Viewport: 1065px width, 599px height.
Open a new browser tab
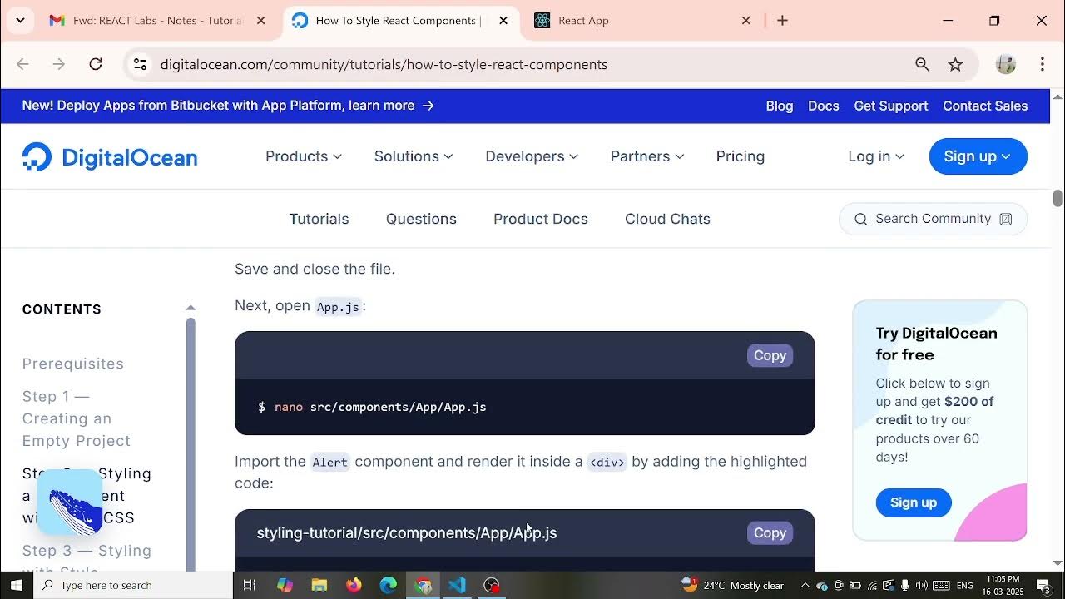pos(782,21)
